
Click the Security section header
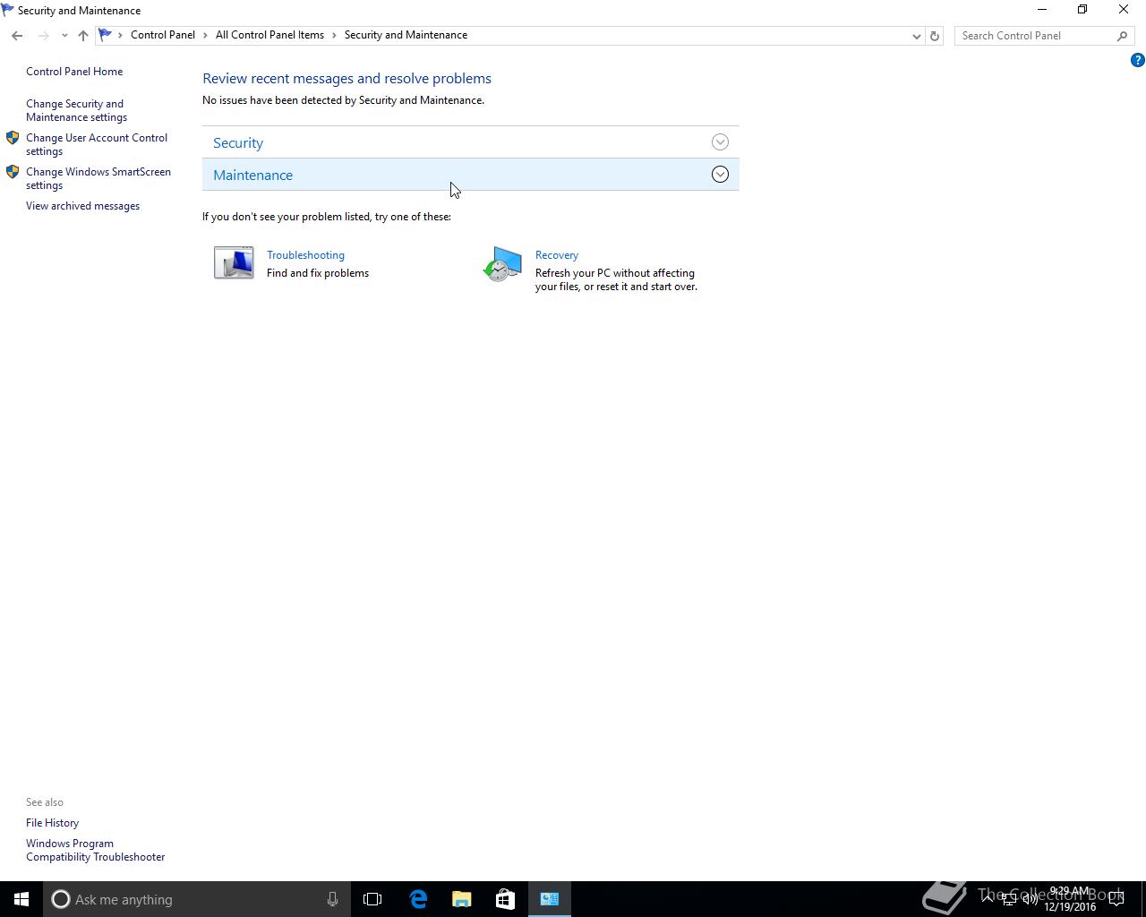471,142
